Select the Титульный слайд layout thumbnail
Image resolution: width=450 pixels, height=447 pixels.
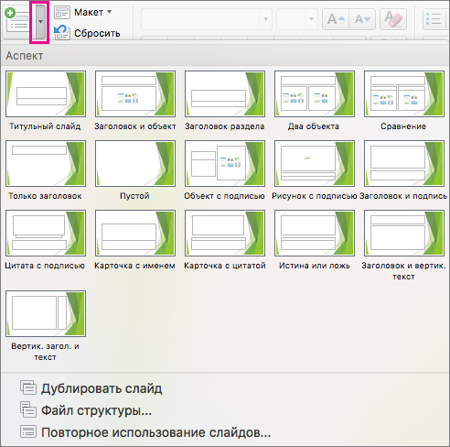click(x=46, y=94)
